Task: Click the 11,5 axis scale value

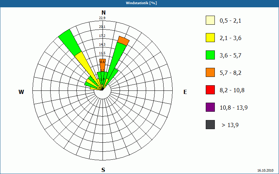Action: [102, 53]
